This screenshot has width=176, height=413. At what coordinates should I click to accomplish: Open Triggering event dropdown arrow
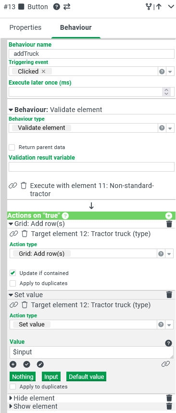pos(170,72)
